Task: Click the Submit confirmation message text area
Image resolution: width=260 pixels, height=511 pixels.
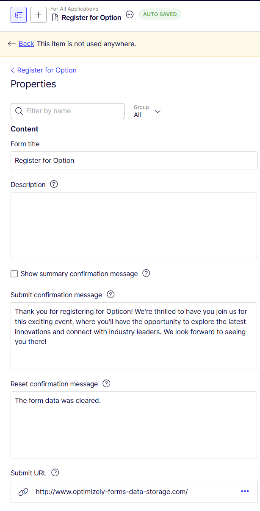Action: tap(134, 336)
